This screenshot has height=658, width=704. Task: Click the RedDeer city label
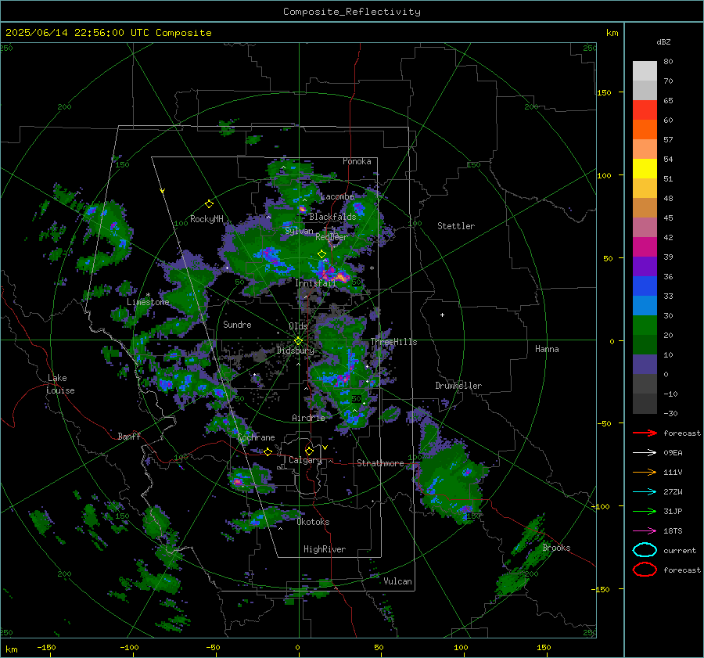(332, 237)
